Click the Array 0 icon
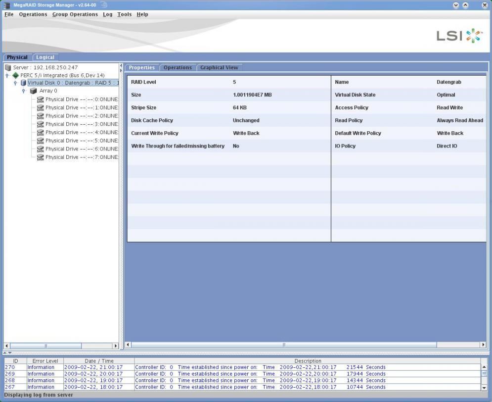The image size is (492, 402). pos(33,91)
